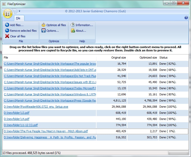Screen dimensions: 191x157
Task: Click the progress bar in status bar
Action: [x=178, y=153]
